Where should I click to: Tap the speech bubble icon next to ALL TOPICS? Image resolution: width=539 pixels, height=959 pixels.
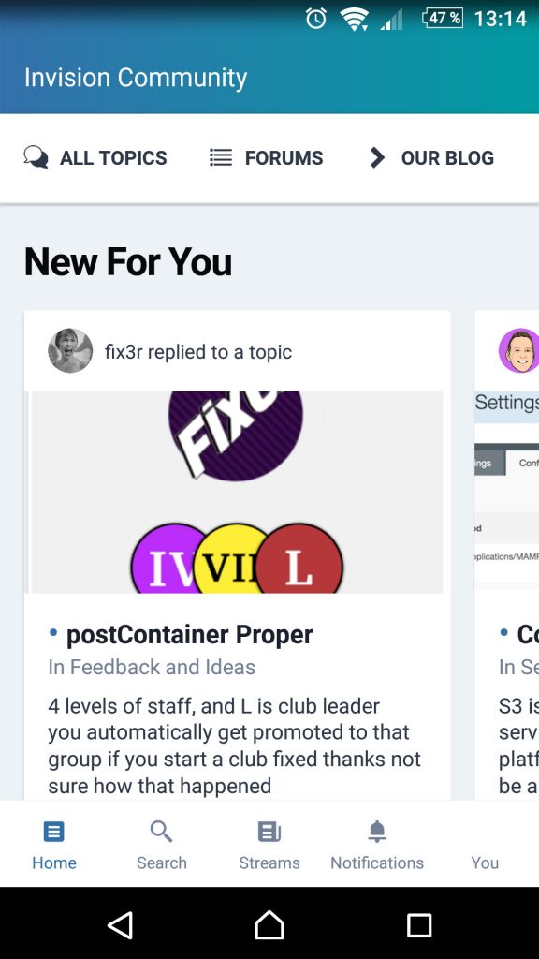[36, 157]
